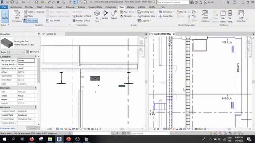Screen dimensions: 255x143
Task: Open the duct type selector dropdown
Action: [39, 43]
